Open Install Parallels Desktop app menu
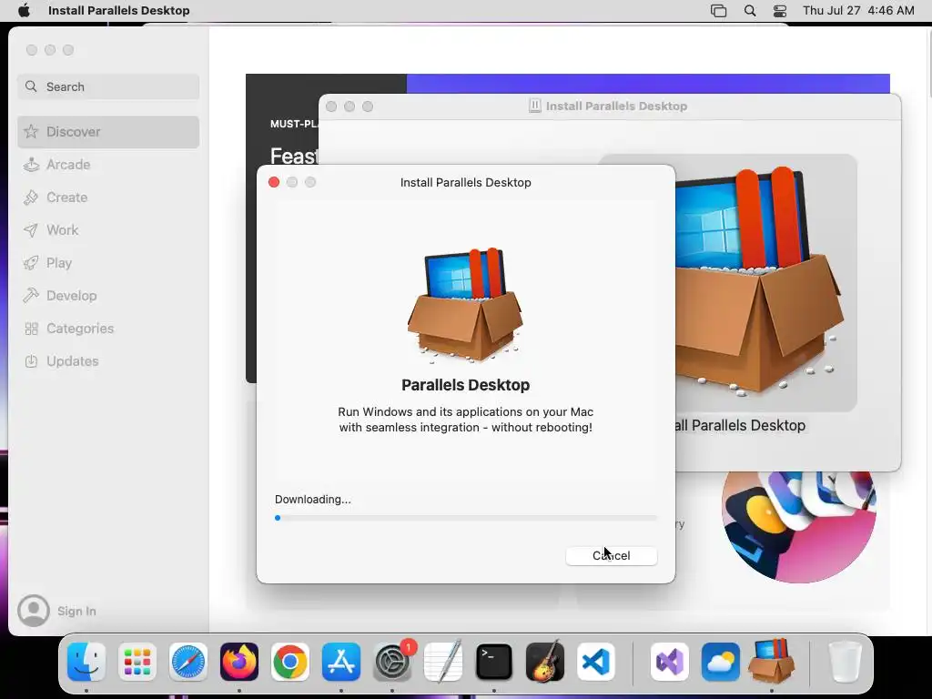The width and height of the screenshot is (932, 699). click(x=119, y=11)
